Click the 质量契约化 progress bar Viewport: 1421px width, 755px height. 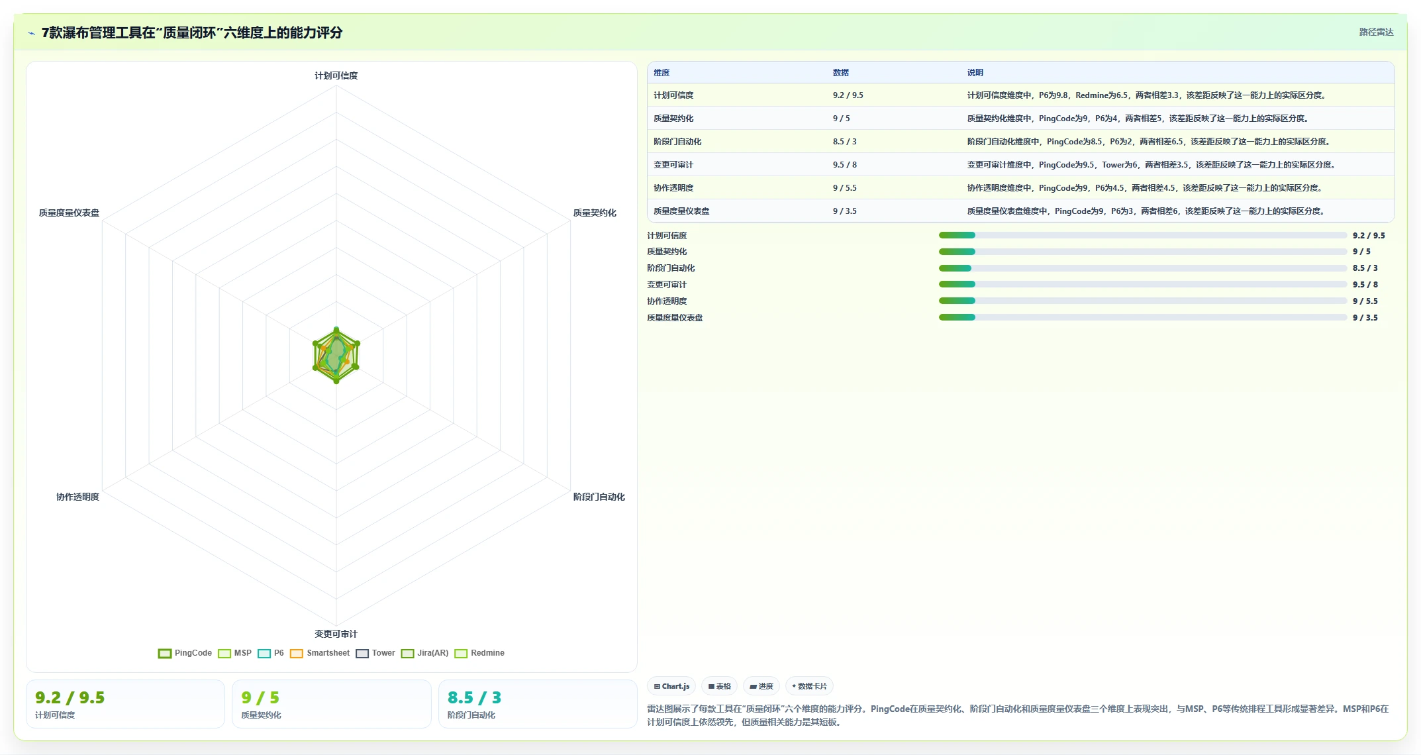click(1143, 252)
